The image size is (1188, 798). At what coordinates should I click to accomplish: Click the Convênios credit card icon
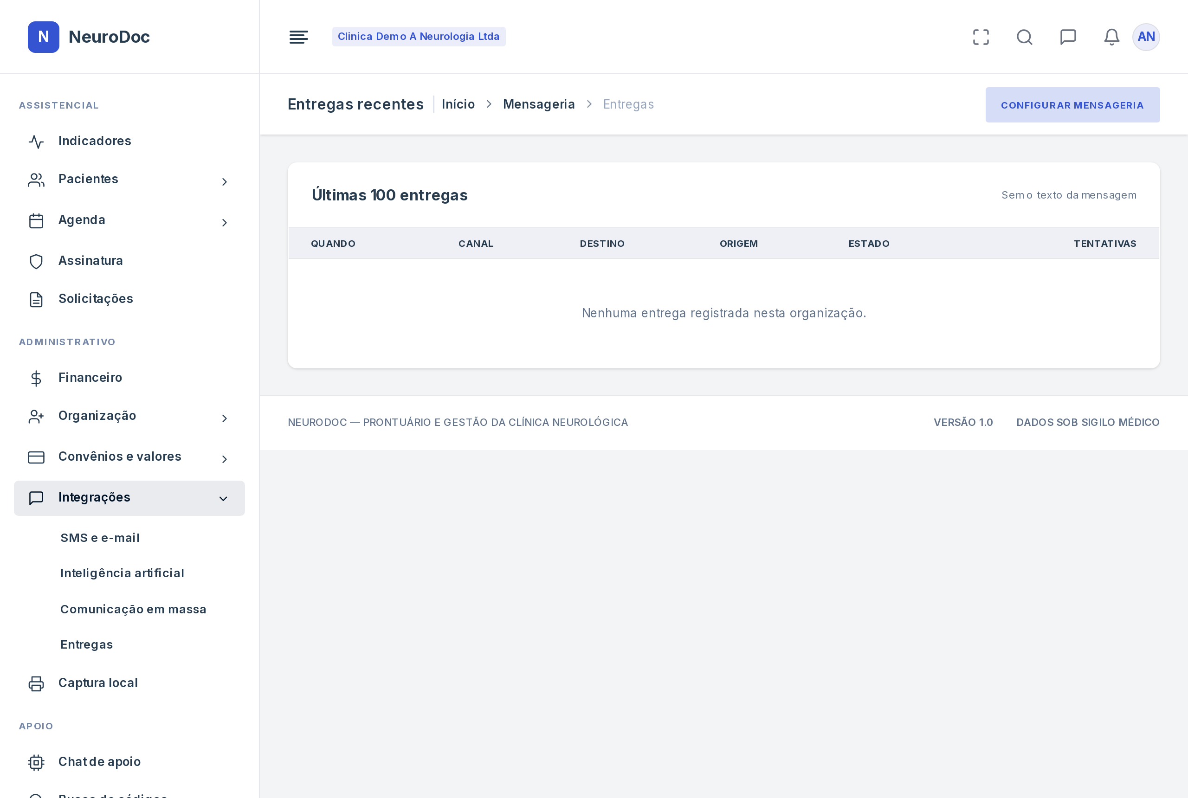[36, 457]
